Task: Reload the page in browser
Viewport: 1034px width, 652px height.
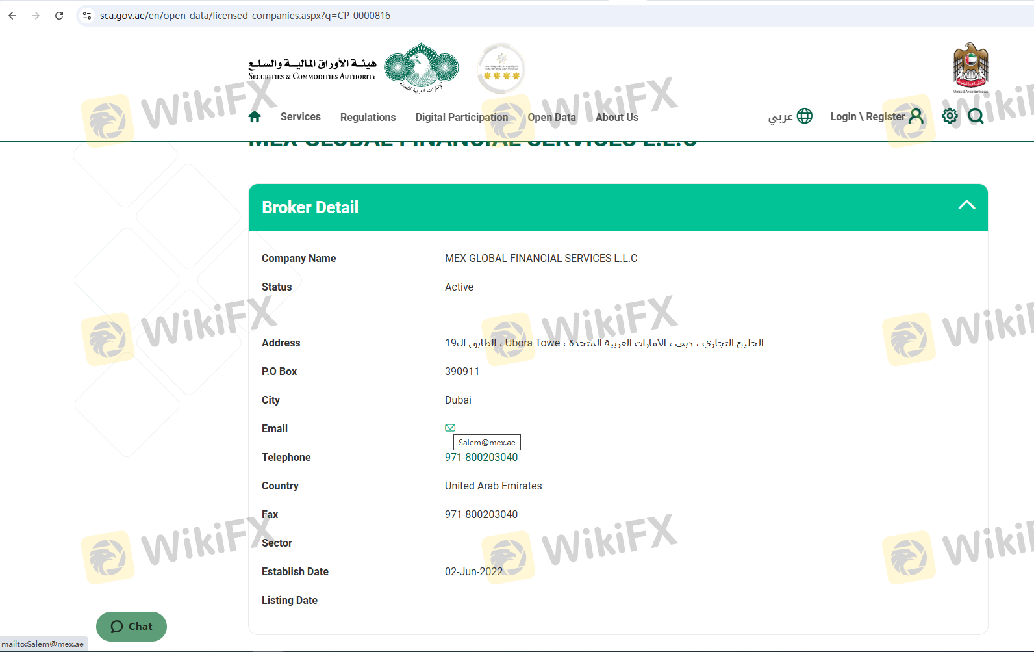Action: point(59,16)
